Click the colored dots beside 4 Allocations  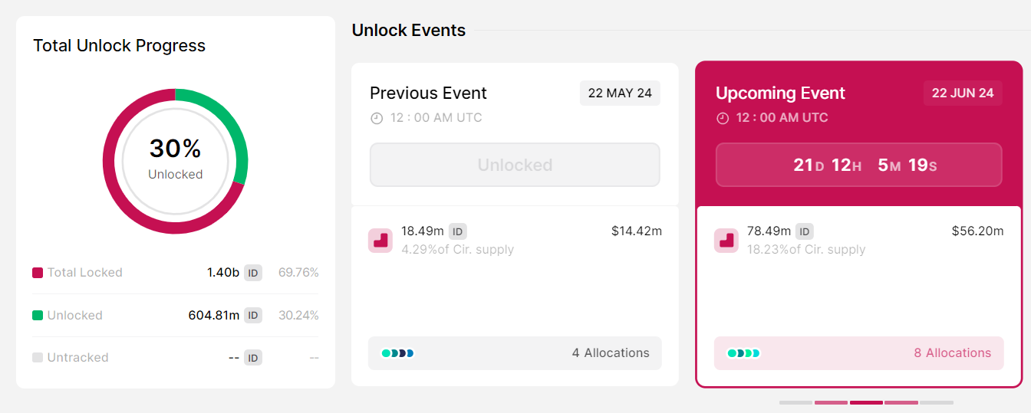tap(397, 353)
